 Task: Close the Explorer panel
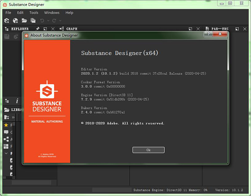click(x=53, y=29)
